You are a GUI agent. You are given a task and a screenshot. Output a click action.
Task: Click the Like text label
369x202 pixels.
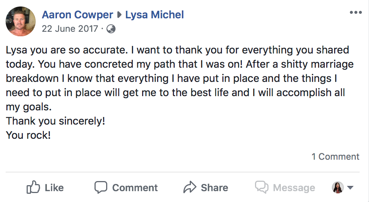pos(54,188)
